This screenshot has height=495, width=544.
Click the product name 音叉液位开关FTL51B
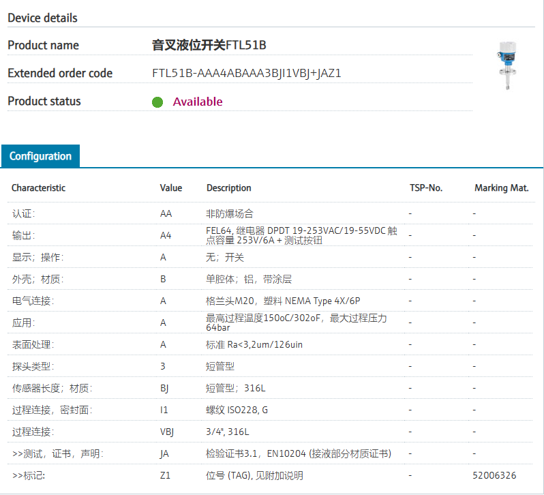[209, 45]
